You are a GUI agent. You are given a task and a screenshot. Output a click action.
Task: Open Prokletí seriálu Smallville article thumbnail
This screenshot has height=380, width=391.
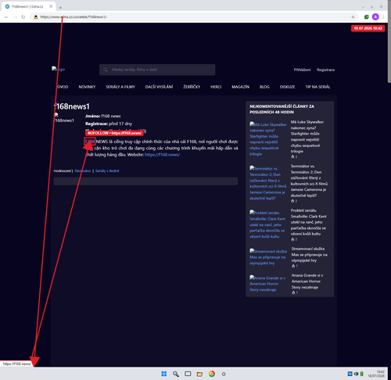(x=267, y=224)
